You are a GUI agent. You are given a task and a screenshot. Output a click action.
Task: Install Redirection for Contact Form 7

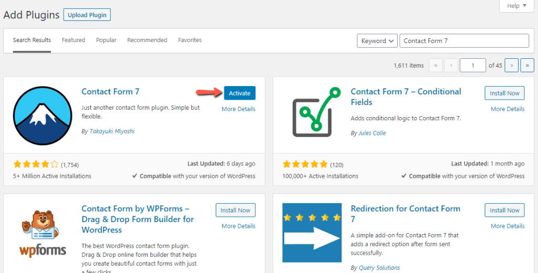pyautogui.click(x=504, y=210)
